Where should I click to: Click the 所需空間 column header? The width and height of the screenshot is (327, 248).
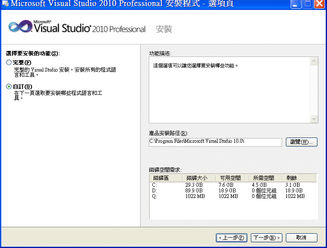point(266,178)
